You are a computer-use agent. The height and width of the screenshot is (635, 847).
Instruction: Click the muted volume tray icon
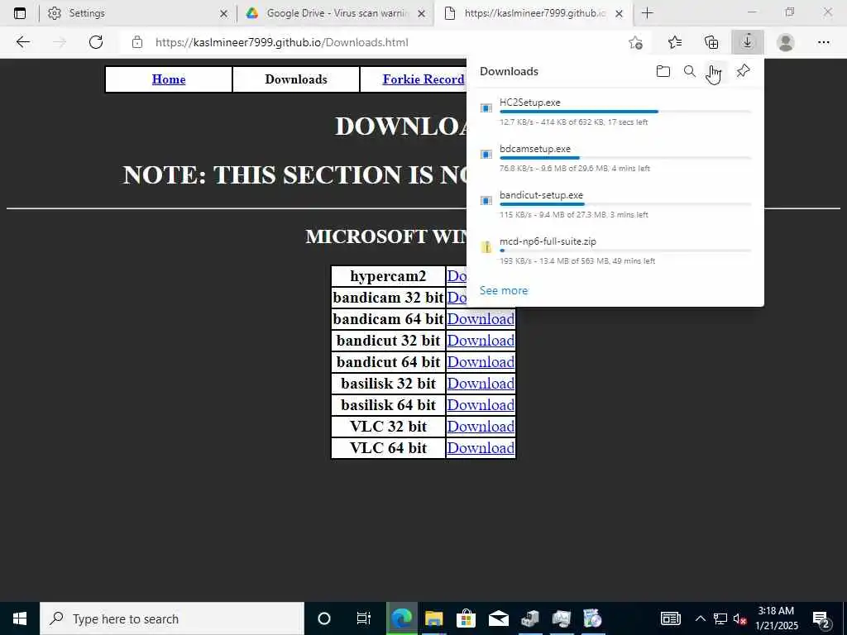click(x=739, y=618)
